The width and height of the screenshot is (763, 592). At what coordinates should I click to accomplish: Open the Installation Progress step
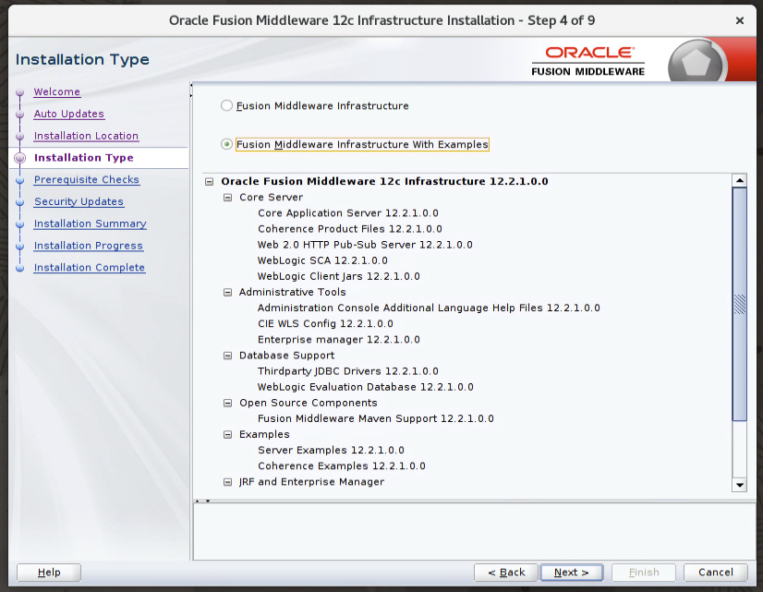click(89, 246)
